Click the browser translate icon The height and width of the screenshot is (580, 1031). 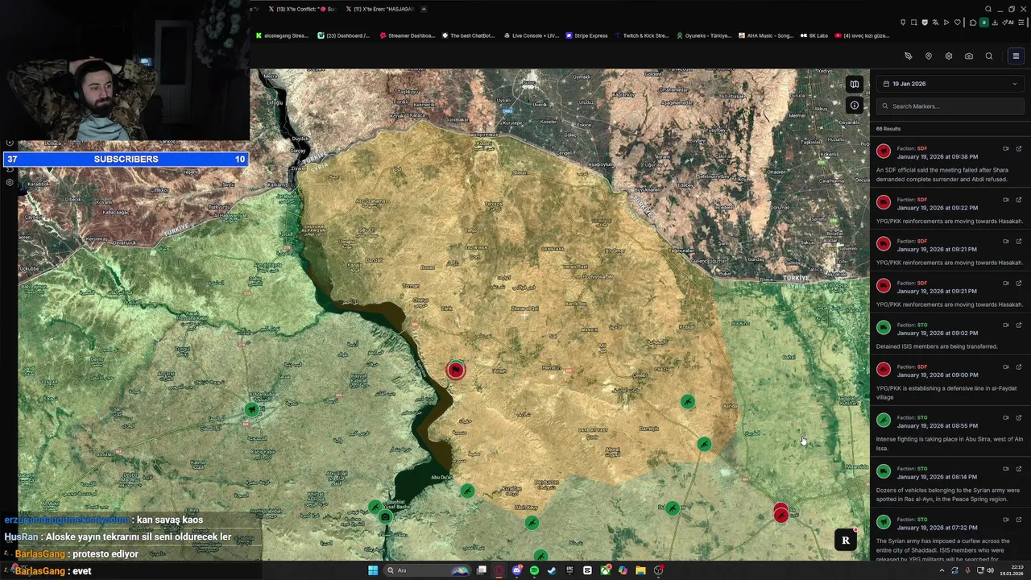(935, 23)
